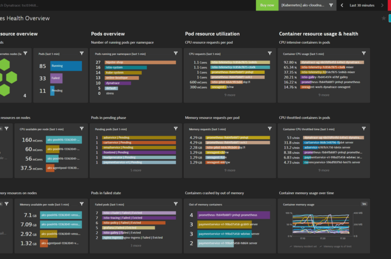Show 9 more entries in Container CPU usage tile

pos(324,95)
